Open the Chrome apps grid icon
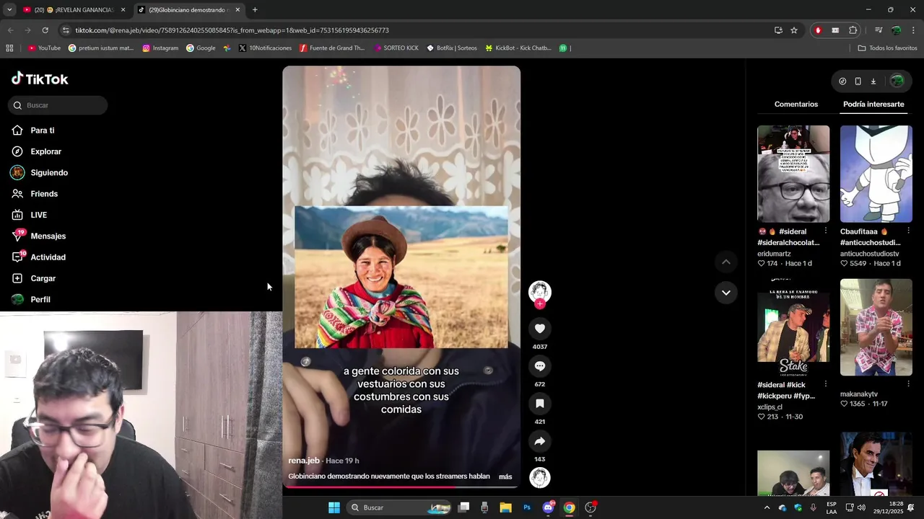The width and height of the screenshot is (924, 519). click(9, 48)
